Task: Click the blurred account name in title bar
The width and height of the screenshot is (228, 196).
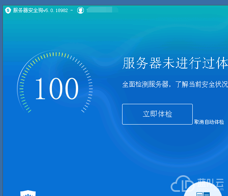Action: click(x=102, y=10)
